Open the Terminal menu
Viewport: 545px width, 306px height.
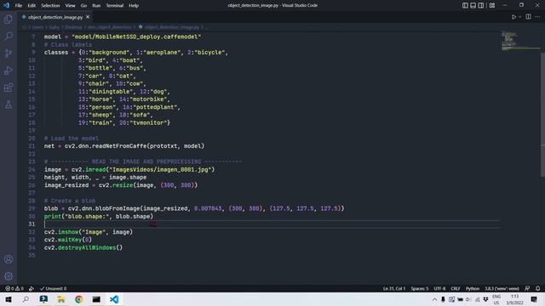click(115, 6)
